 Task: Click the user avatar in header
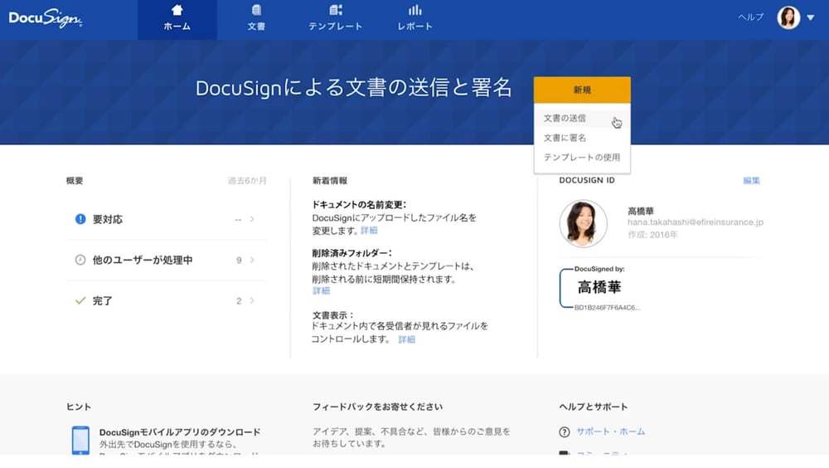[x=788, y=17]
